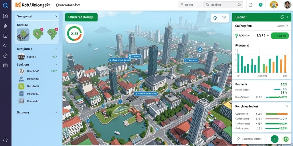The height and width of the screenshot is (146, 293).
Task: Click the round house icon in the Soolats row
Action: pos(21,56)
